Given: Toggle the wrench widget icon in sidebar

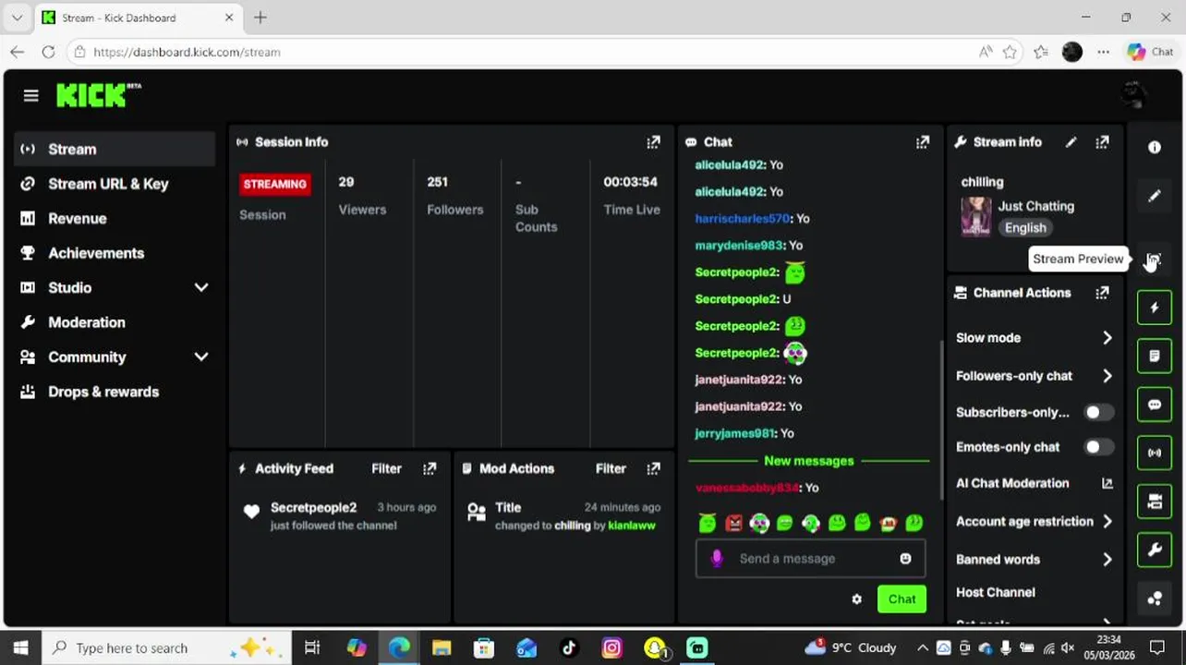Looking at the screenshot, I should click(x=1155, y=550).
